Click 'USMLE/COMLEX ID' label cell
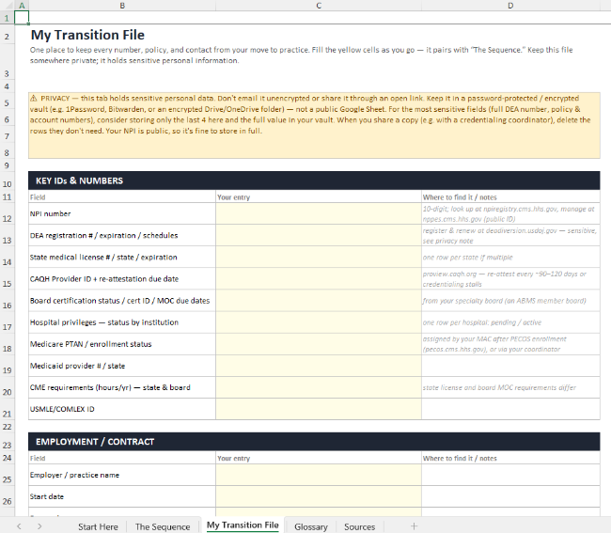Image resolution: width=611 pixels, height=533 pixels. 122,409
